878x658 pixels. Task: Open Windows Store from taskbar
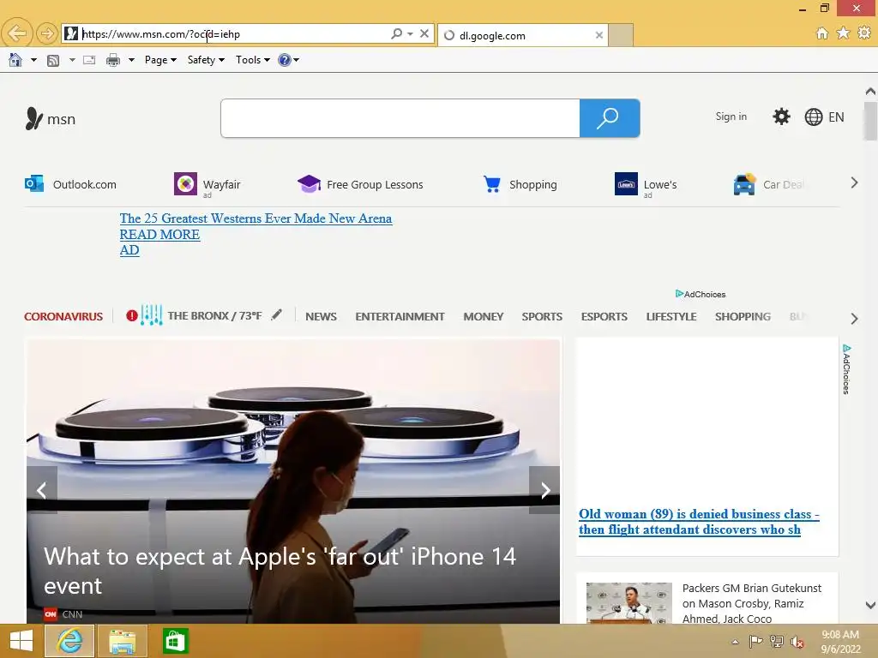(175, 641)
